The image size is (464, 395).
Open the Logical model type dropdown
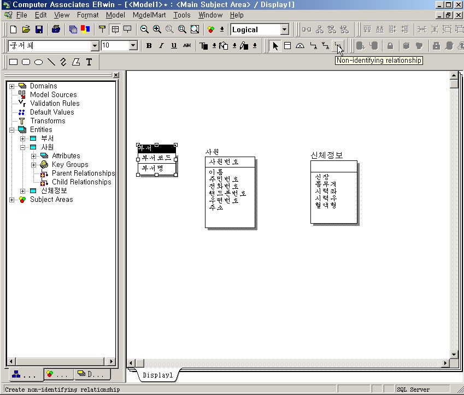284,29
